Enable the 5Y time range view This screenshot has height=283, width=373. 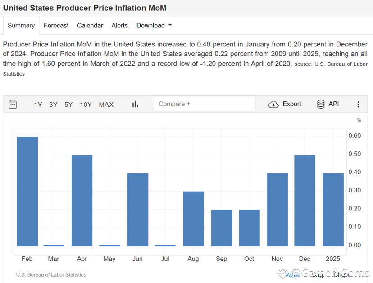point(68,104)
